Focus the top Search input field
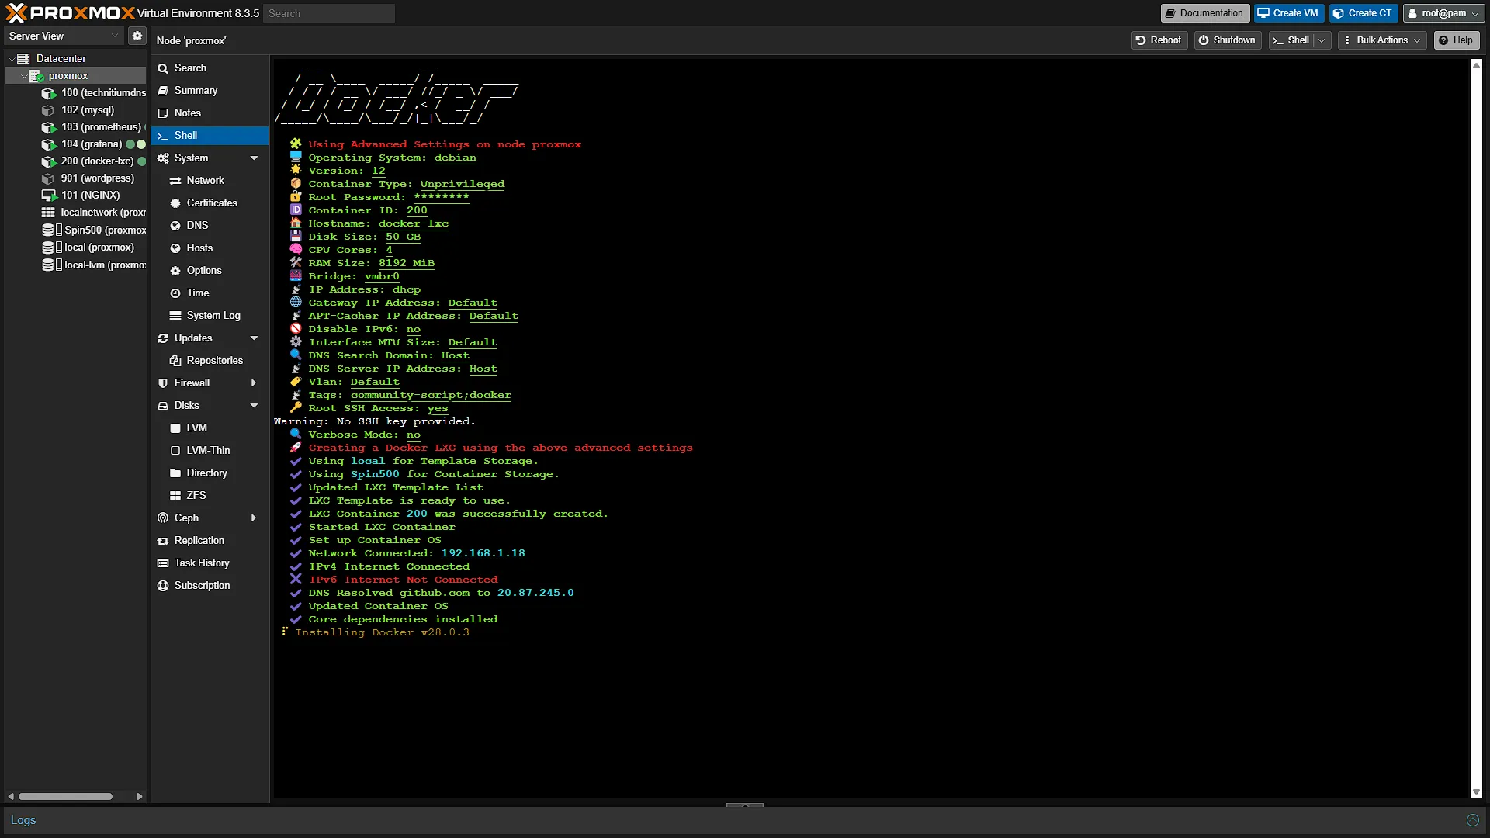This screenshot has width=1490, height=838. point(329,13)
